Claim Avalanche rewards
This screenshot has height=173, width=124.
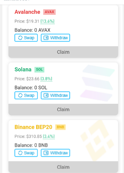(x=63, y=52)
